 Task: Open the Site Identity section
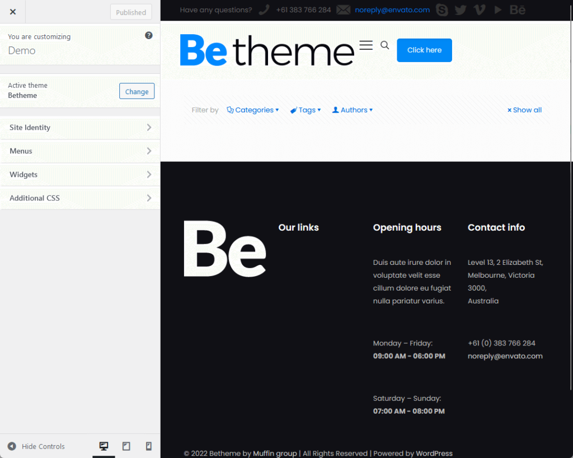pyautogui.click(x=80, y=128)
